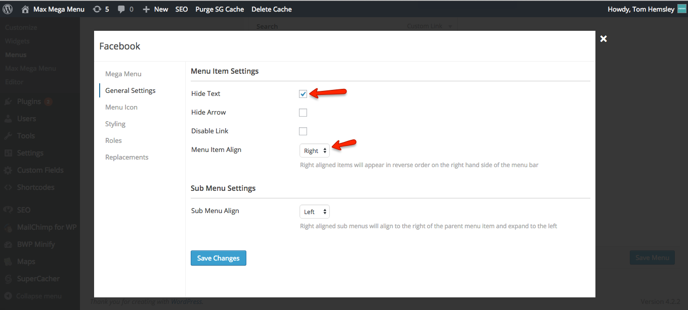
Task: Click the home icon beside Max Mega Menu
Action: click(25, 9)
